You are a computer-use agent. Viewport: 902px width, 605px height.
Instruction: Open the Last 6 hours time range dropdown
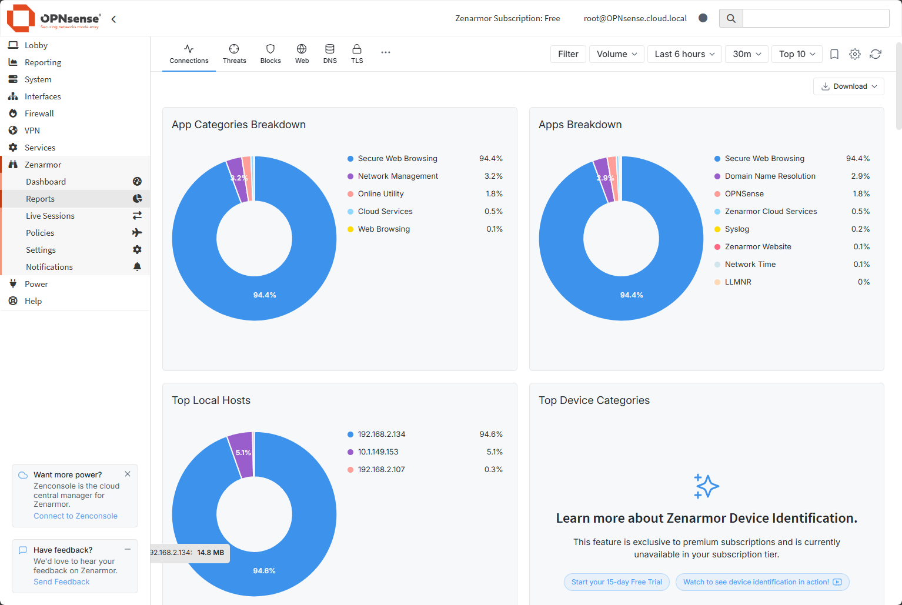684,54
